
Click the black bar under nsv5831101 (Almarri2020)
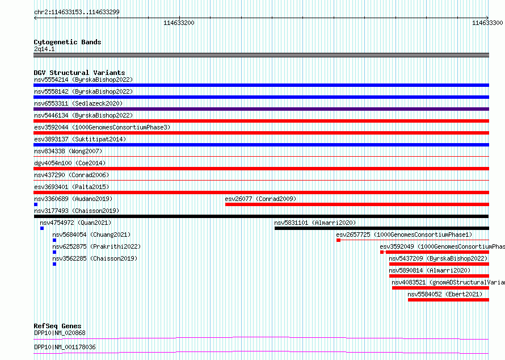(382, 228)
